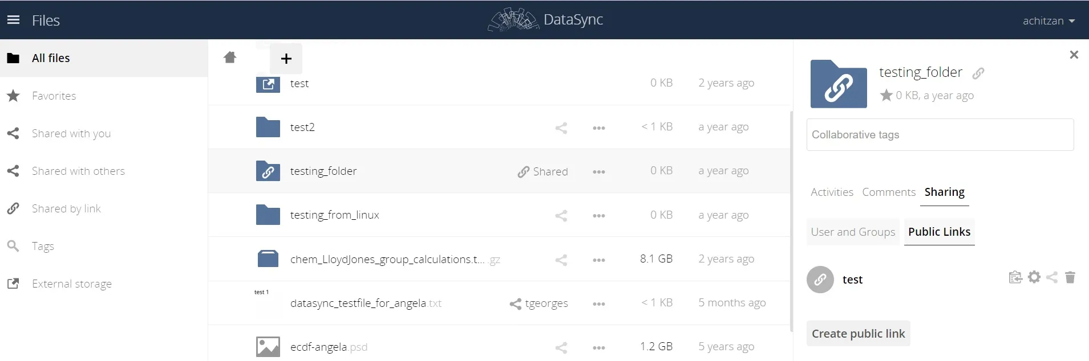The width and height of the screenshot is (1089, 361).
Task: Click the Create public link button
Action: (x=858, y=334)
